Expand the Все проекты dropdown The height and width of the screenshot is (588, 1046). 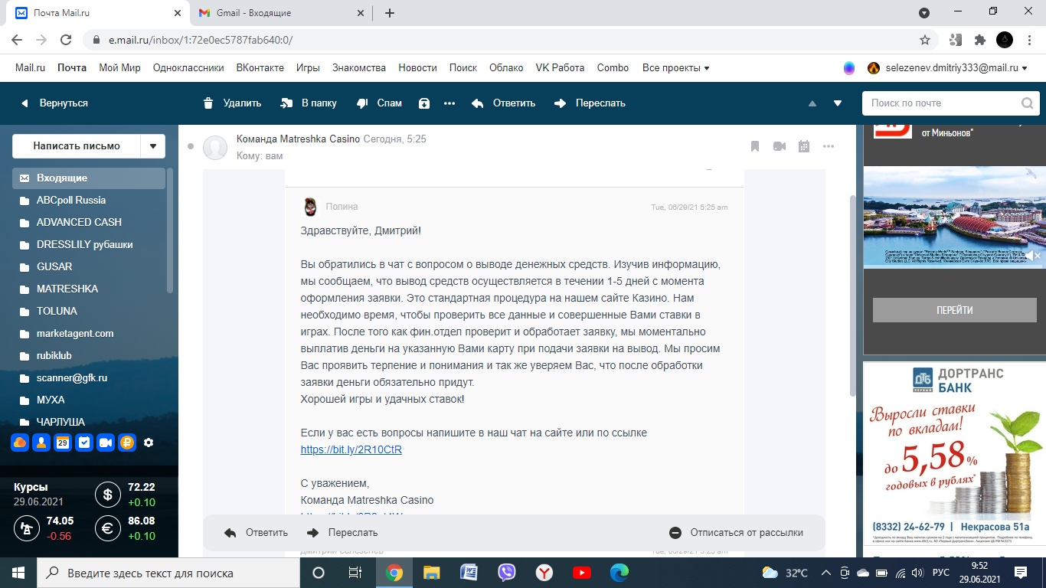675,68
